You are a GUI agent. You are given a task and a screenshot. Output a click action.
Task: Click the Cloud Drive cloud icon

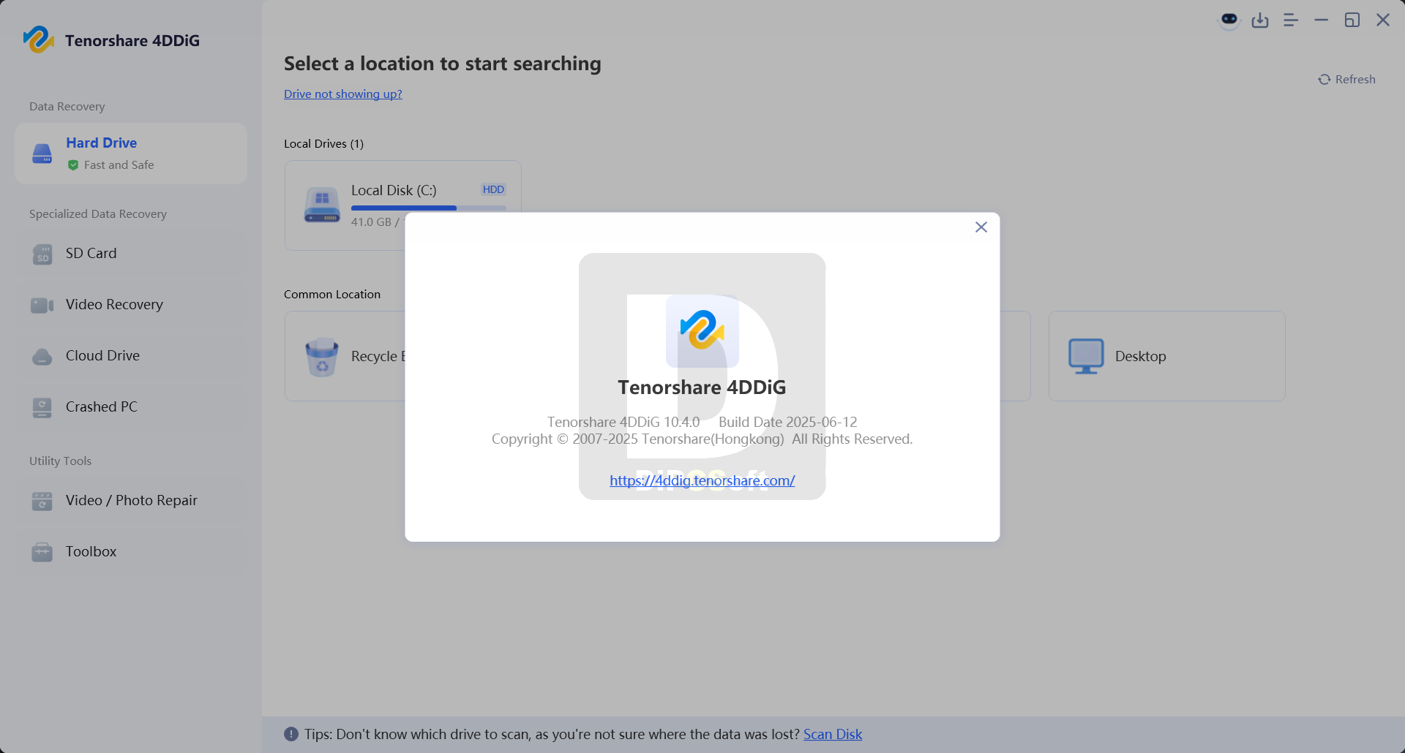(x=42, y=357)
